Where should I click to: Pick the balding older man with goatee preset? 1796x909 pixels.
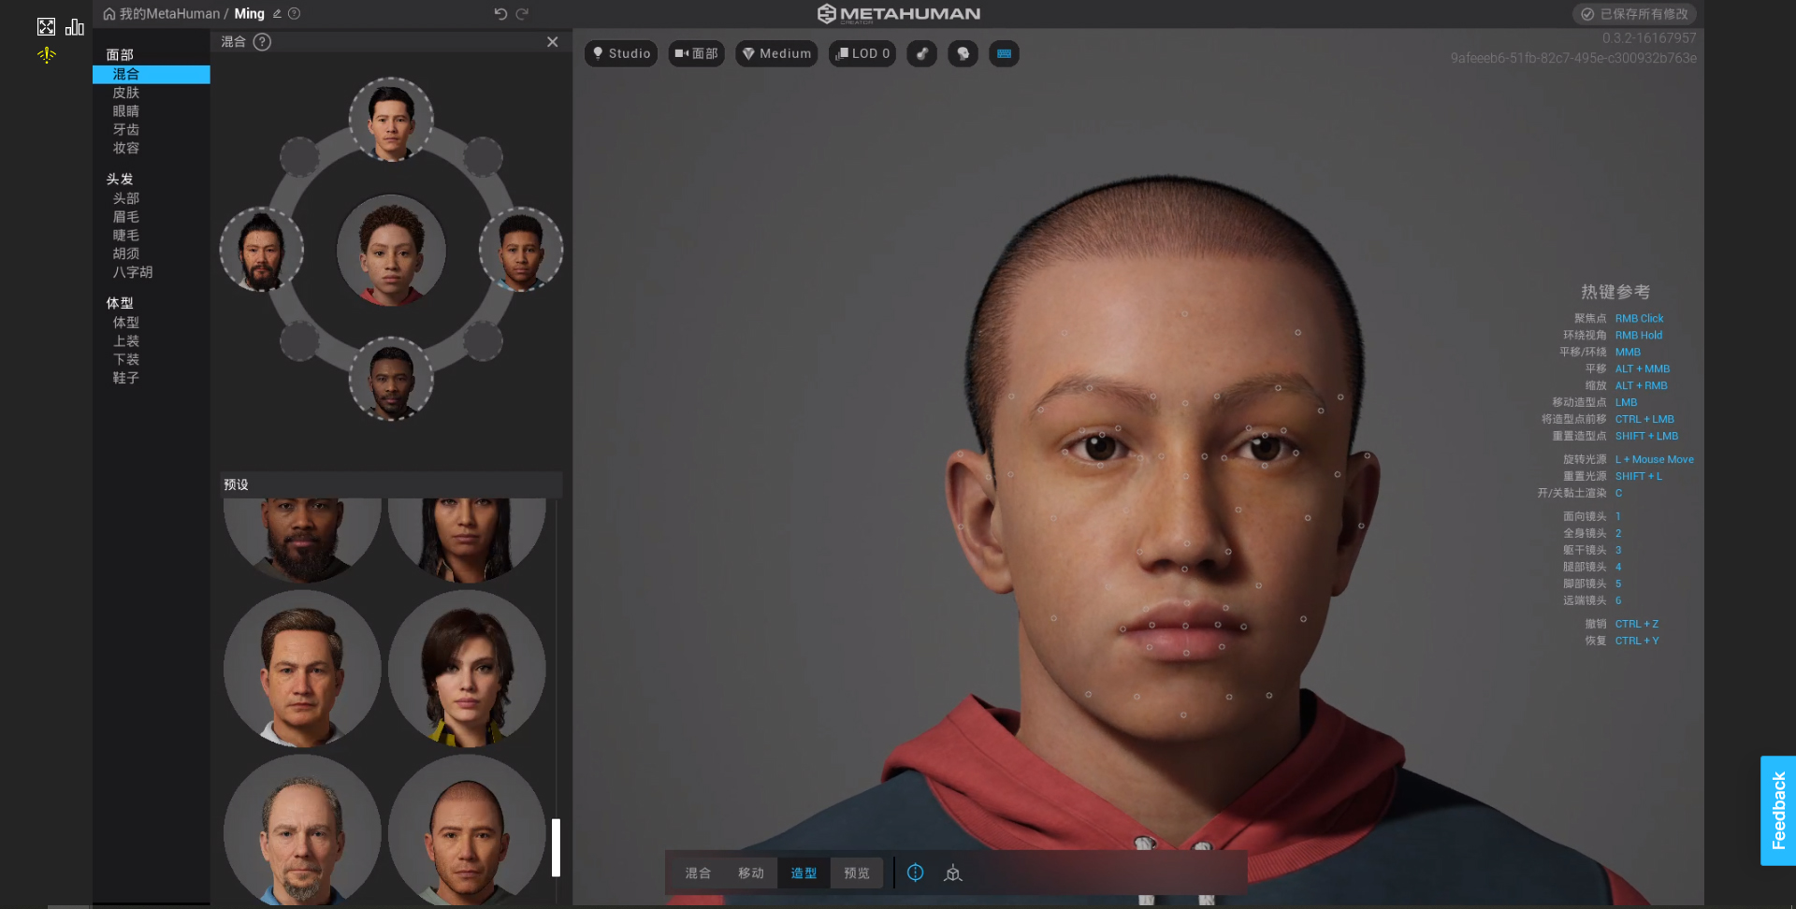pos(302,830)
